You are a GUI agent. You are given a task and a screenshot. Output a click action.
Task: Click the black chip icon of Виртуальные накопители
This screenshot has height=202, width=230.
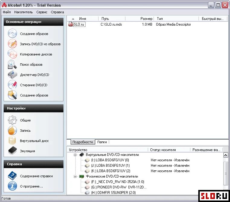(x=82, y=155)
